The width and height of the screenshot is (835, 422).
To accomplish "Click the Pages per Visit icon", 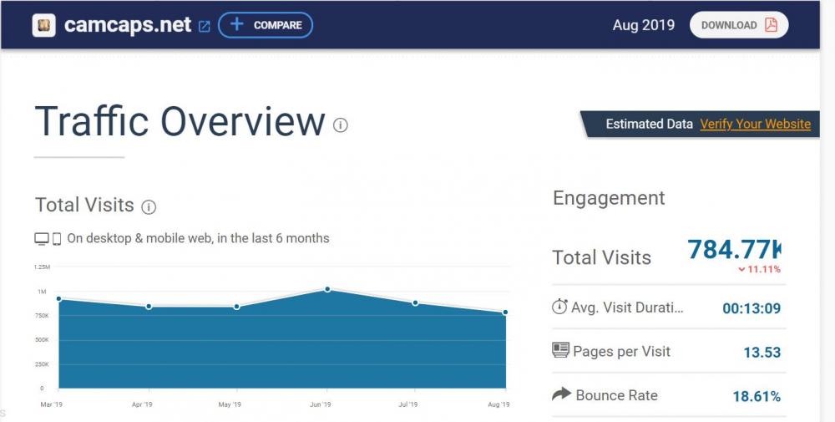I will tap(560, 351).
